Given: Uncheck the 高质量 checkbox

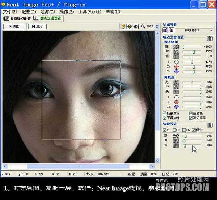Looking at the screenshot, I should tap(191, 114).
